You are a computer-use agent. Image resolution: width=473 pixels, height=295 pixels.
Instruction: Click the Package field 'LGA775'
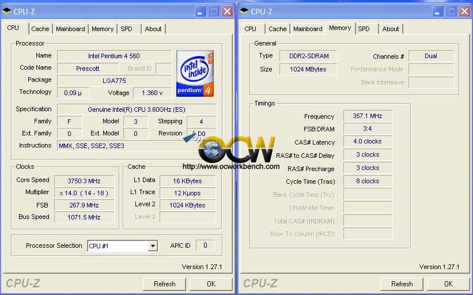click(x=114, y=81)
